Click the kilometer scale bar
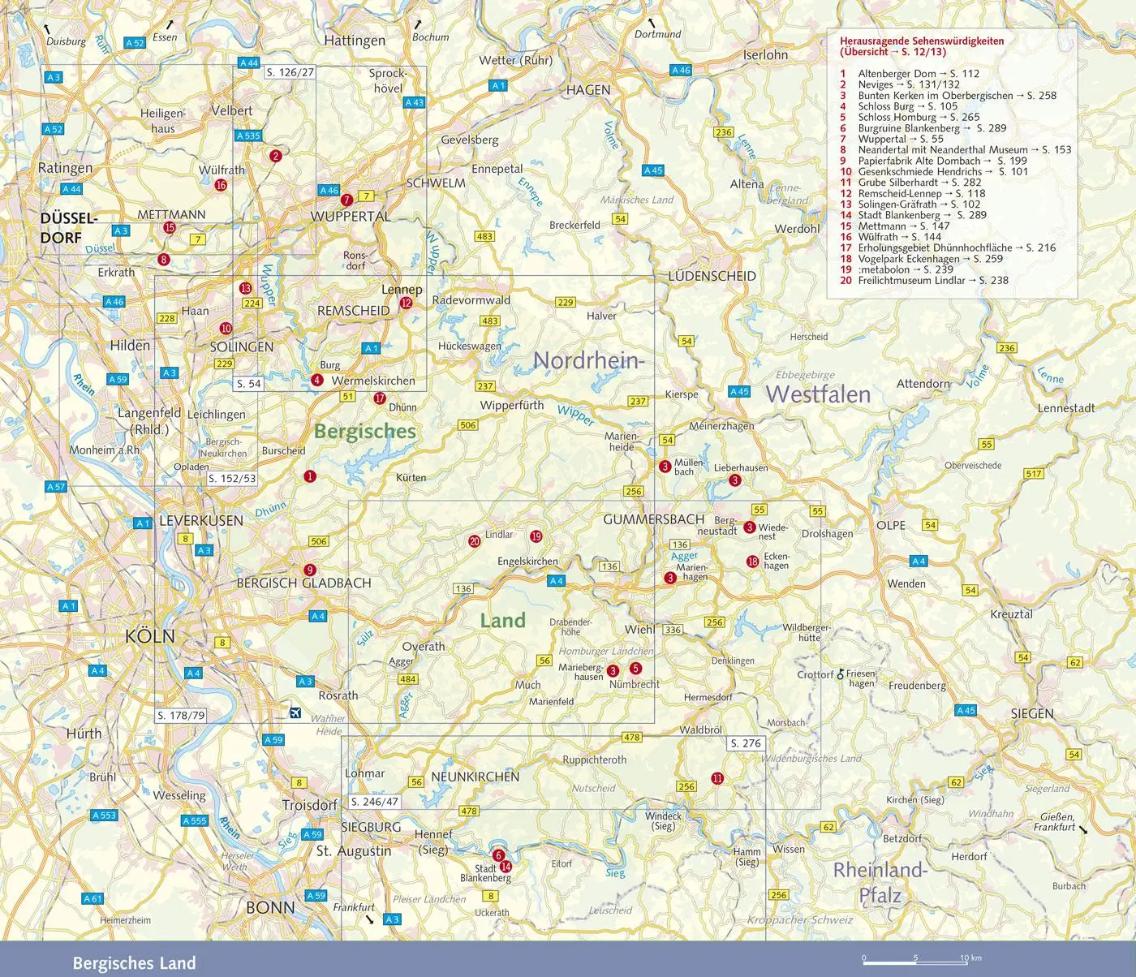Screen dimensions: 1136x977 (x=915, y=962)
